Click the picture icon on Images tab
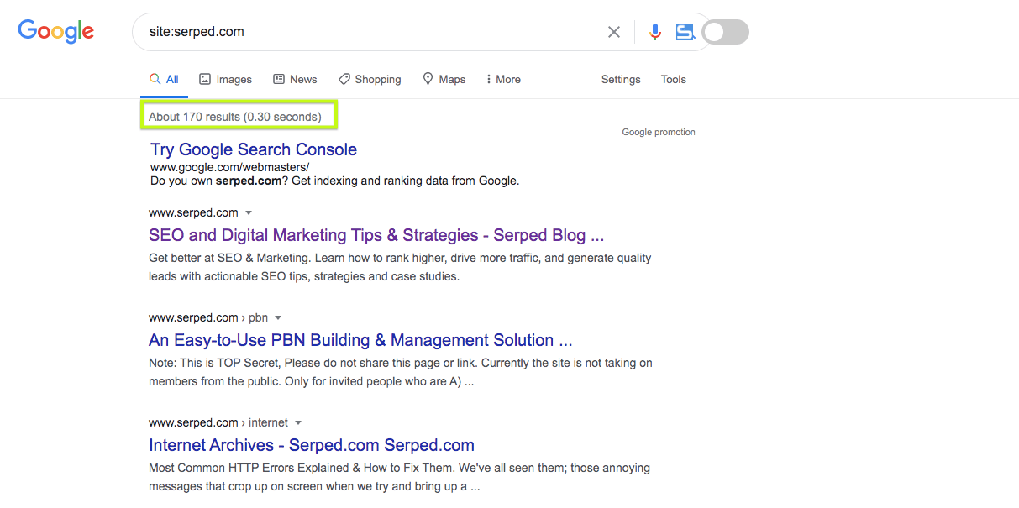The height and width of the screenshot is (508, 1019). click(x=204, y=79)
